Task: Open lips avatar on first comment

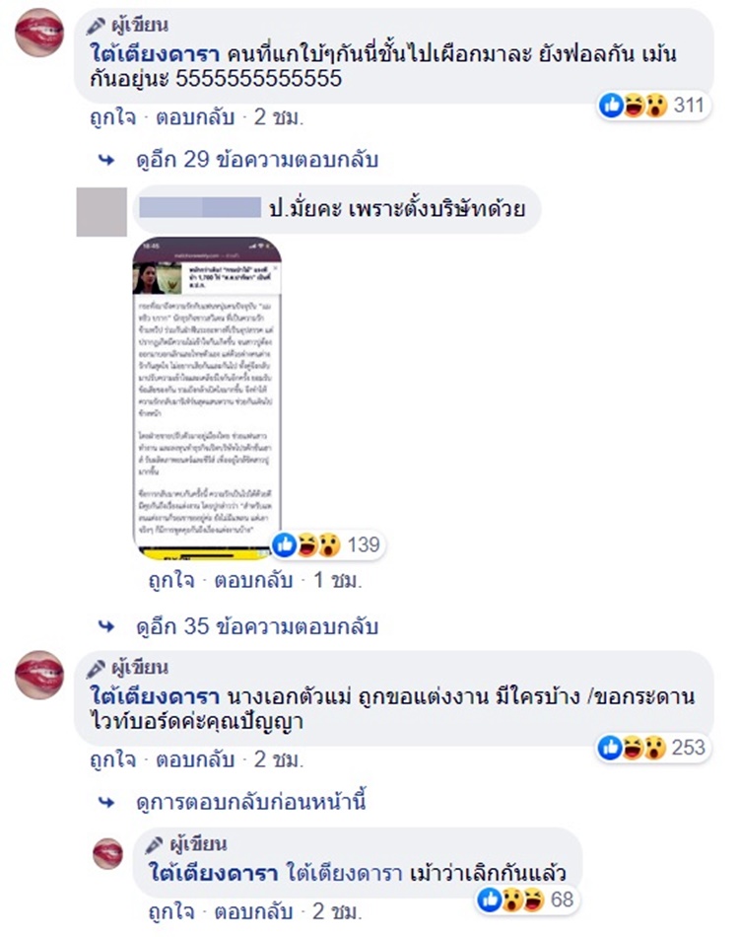Action: (x=39, y=33)
